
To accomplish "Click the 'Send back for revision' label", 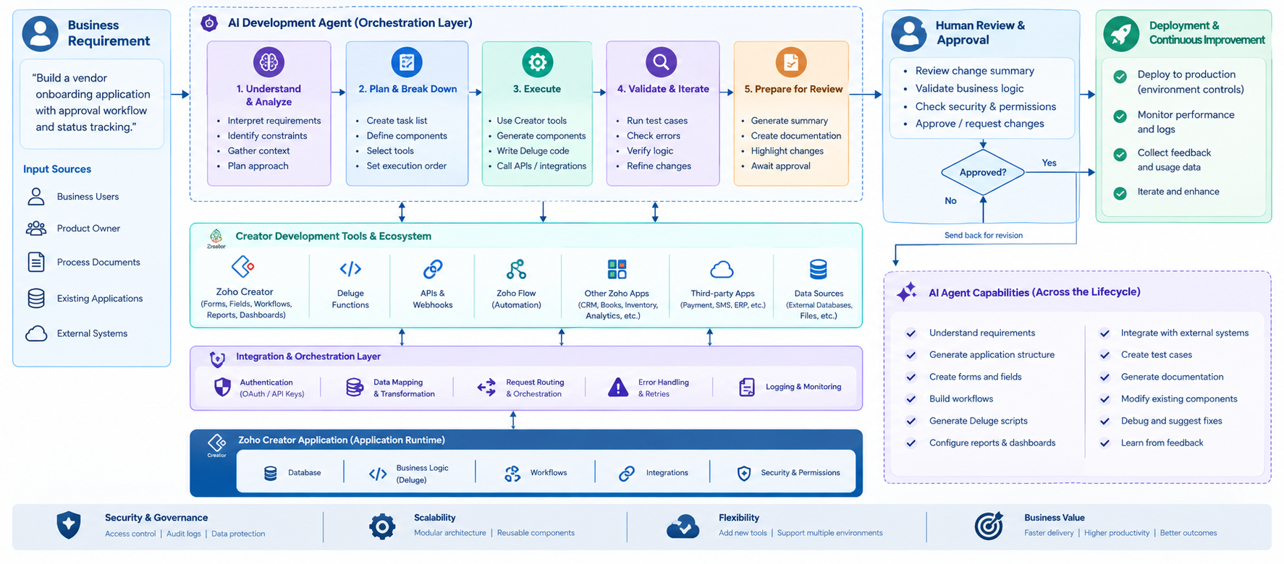I will click(x=984, y=235).
